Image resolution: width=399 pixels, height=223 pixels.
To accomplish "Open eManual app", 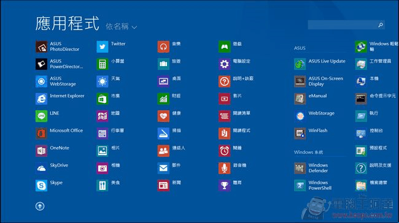I will coord(311,99).
